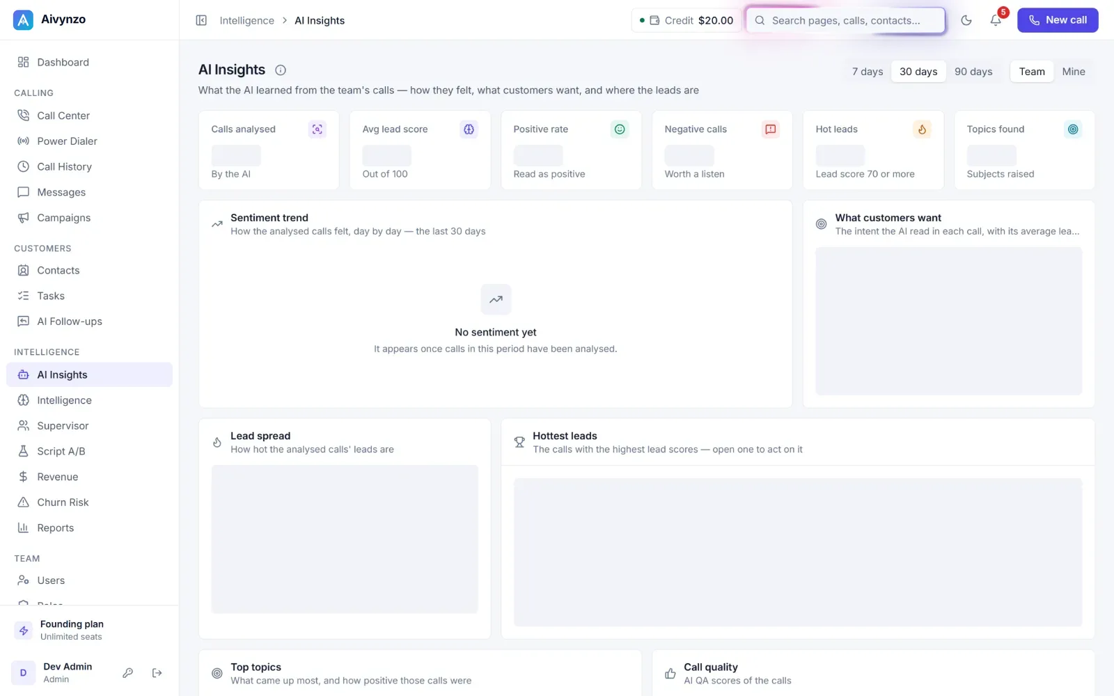
Task: Click Intelligence in the breadcrumb
Action: 247,20
